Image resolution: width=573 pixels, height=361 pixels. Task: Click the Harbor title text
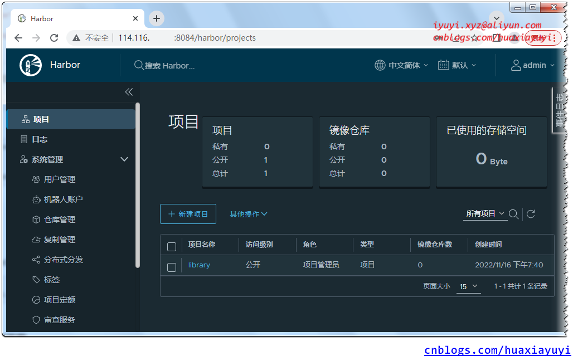pyautogui.click(x=65, y=65)
